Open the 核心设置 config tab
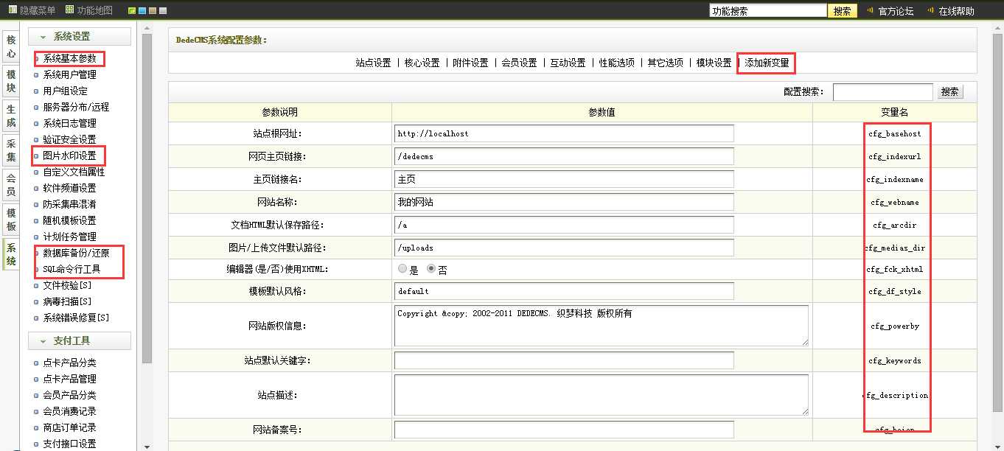 422,63
